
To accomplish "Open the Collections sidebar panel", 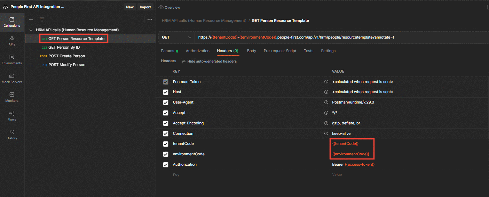I will (12, 22).
